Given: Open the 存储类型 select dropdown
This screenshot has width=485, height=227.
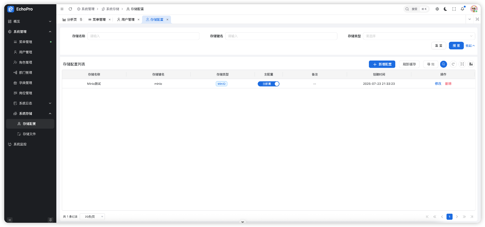Looking at the screenshot, I should 419,36.
